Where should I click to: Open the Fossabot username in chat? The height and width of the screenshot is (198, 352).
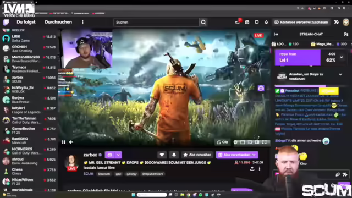pos(292,91)
